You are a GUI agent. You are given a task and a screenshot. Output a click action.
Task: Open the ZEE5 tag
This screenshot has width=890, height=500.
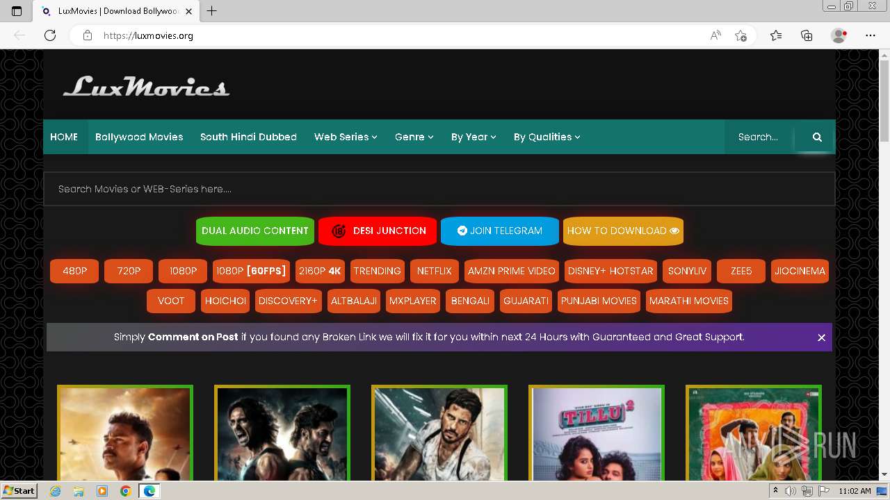(741, 271)
